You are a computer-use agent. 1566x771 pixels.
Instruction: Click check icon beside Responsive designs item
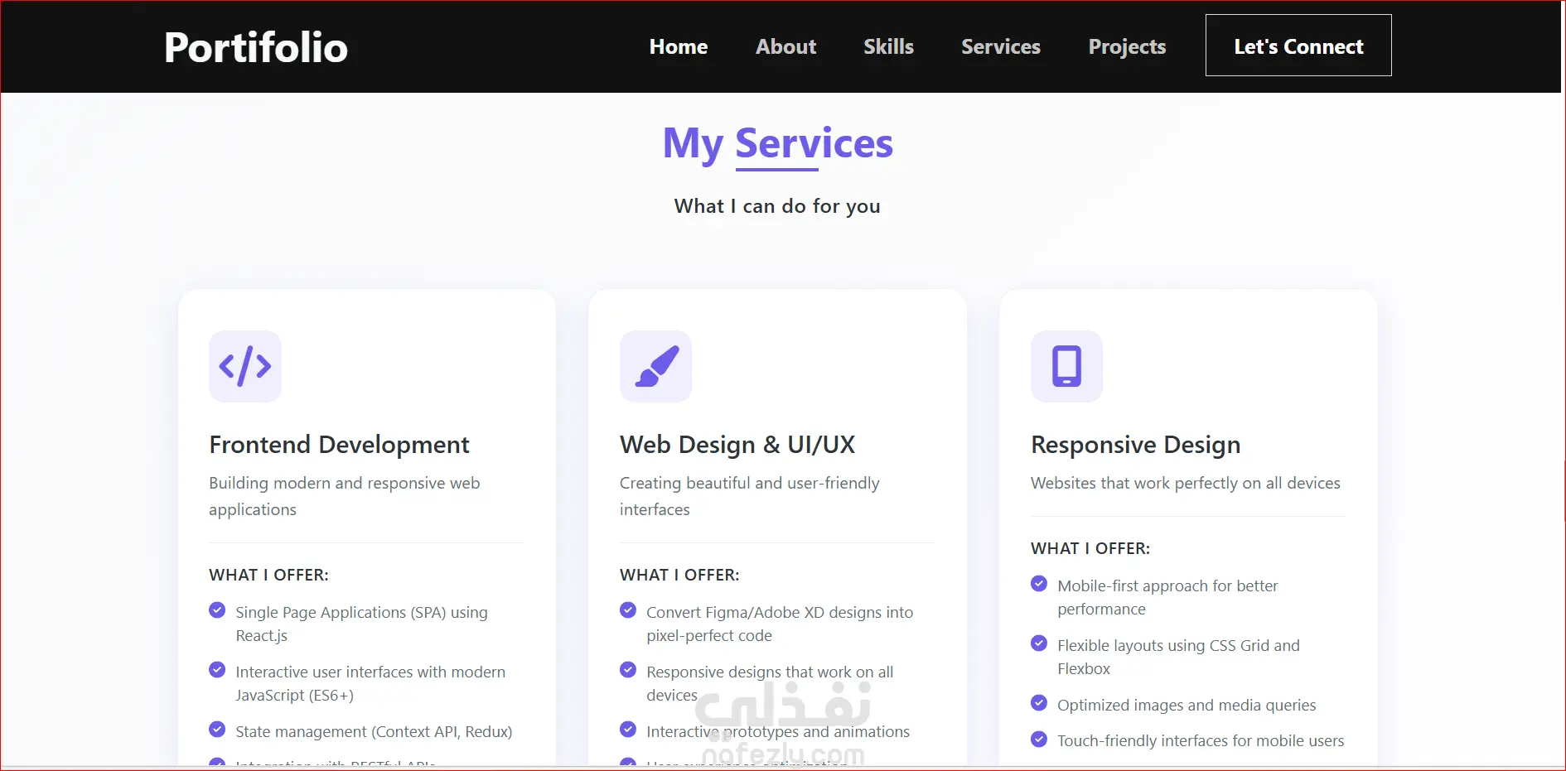(628, 670)
